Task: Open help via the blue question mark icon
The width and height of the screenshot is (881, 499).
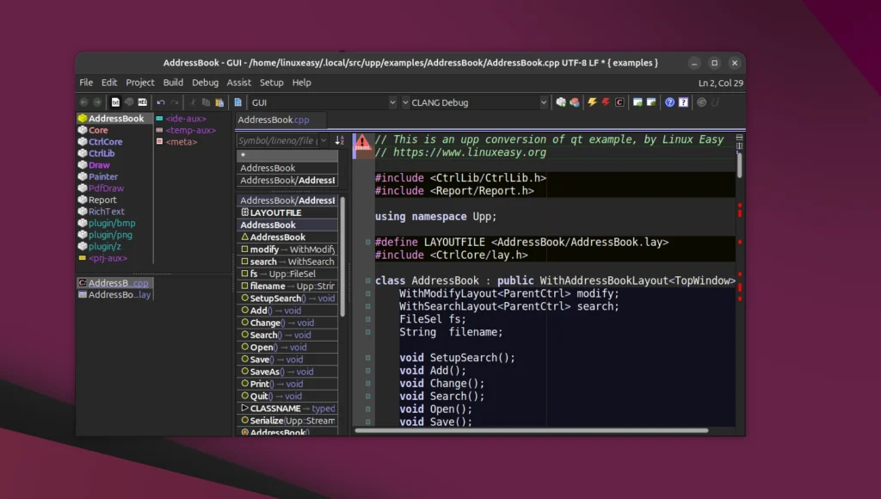Action: coord(669,102)
